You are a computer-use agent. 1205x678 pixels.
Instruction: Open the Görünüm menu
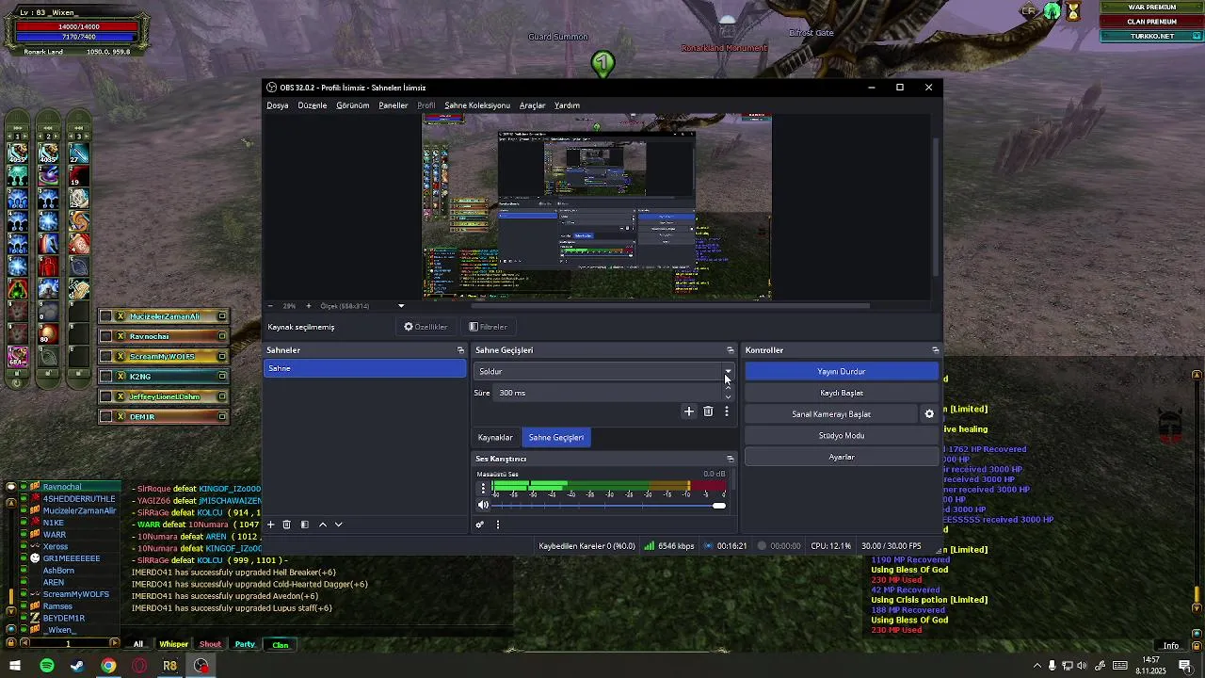[x=353, y=105]
